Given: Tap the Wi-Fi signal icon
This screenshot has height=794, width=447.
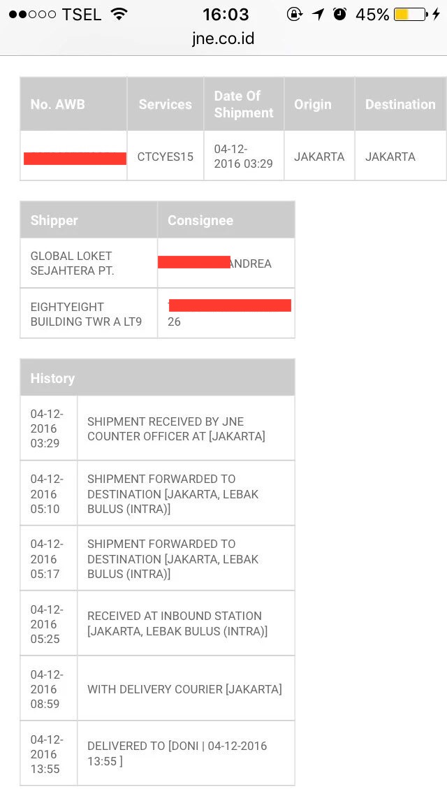Looking at the screenshot, I should (119, 14).
